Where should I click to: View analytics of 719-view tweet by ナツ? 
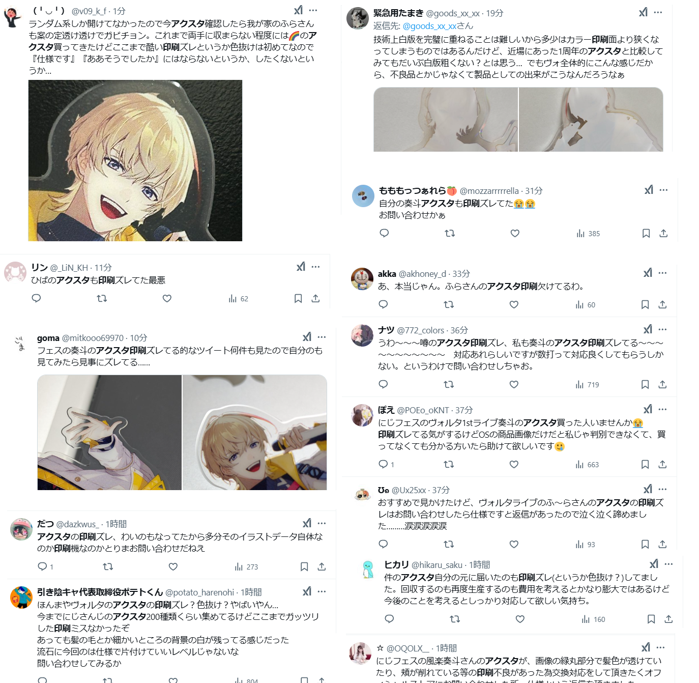click(x=587, y=385)
